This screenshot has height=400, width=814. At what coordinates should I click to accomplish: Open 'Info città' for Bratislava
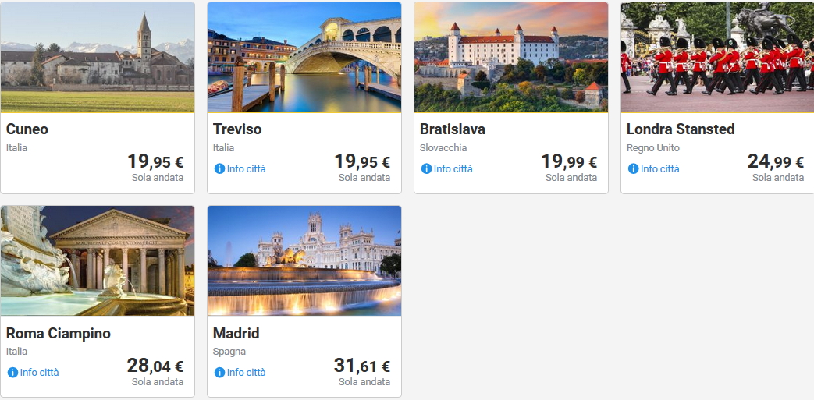(x=453, y=169)
